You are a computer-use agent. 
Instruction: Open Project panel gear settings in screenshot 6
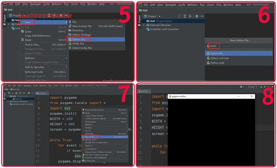coord(196,16)
